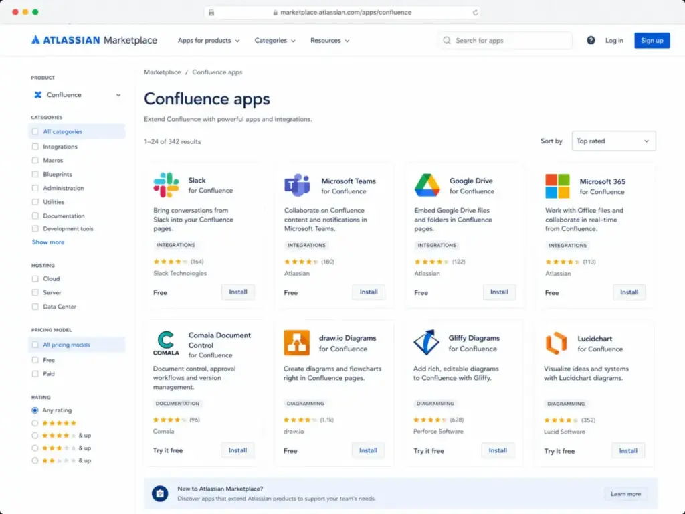The image size is (685, 514).
Task: Click the Confluence product icon in sidebar
Action: tap(38, 95)
